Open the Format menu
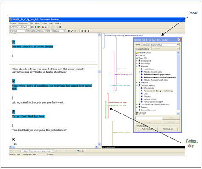Screen dimensions: 202x169 coord(44,23)
